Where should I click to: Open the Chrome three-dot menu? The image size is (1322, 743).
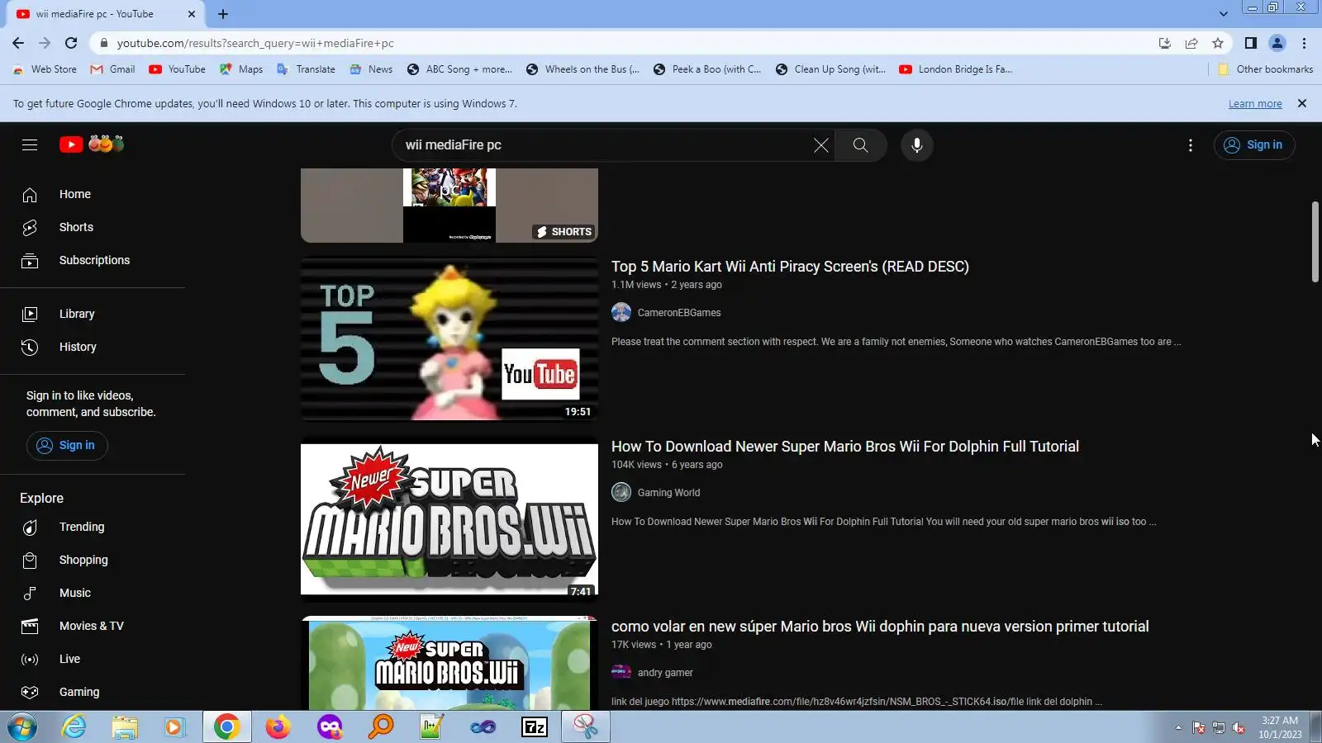[x=1304, y=43]
